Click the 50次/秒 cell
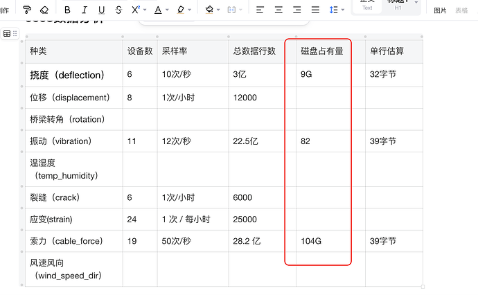The width and height of the screenshot is (478, 295). tap(193, 241)
